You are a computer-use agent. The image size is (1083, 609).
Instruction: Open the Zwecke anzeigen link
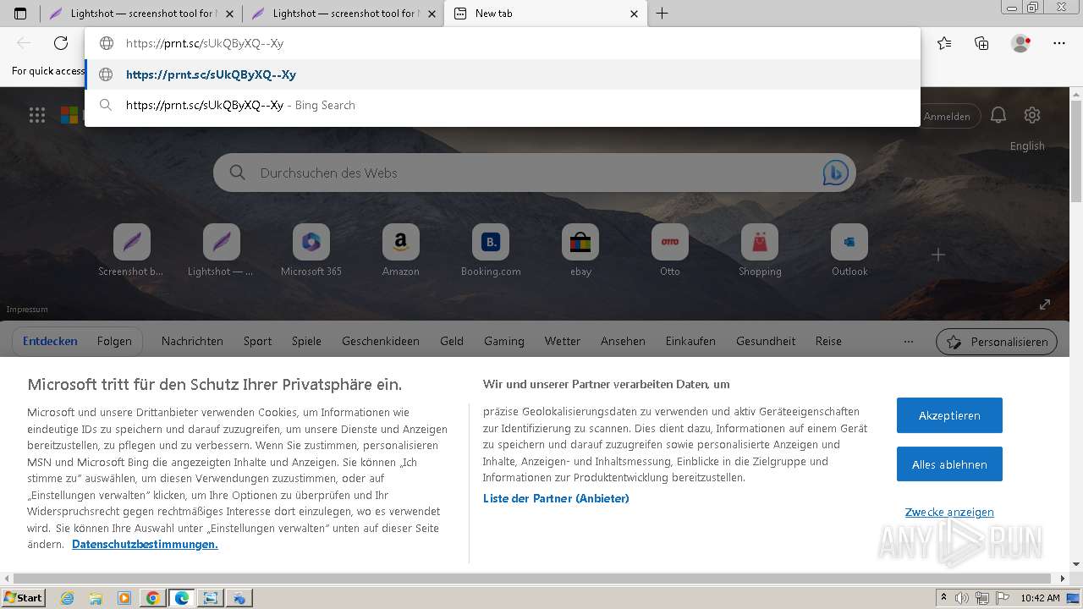tap(949, 513)
